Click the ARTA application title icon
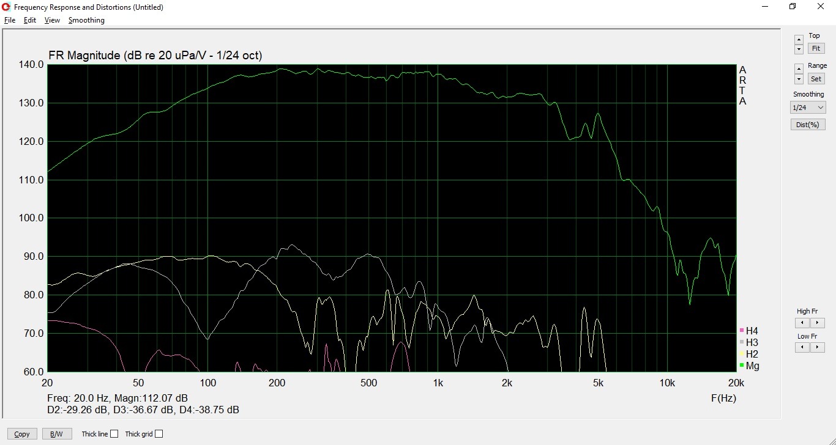The height and width of the screenshot is (445, 836). click(x=6, y=7)
